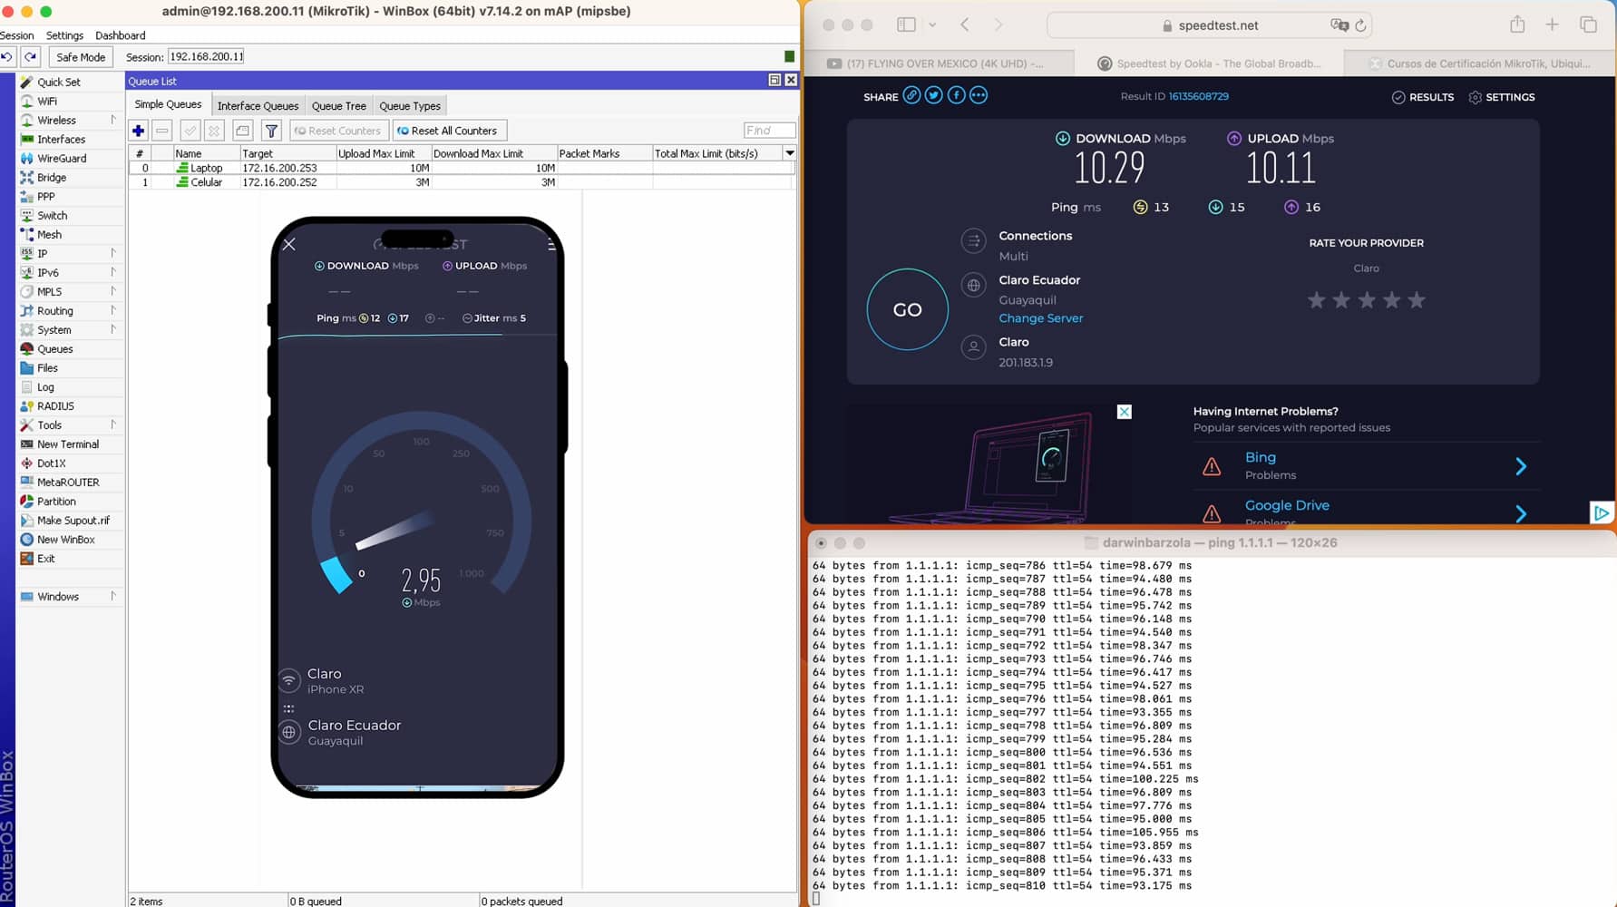
Task: Open WireGuard from the sidebar
Action: [62, 159]
